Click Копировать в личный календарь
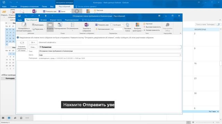Screen dimensions: 222x124 pyautogui.click(x=24, y=27)
